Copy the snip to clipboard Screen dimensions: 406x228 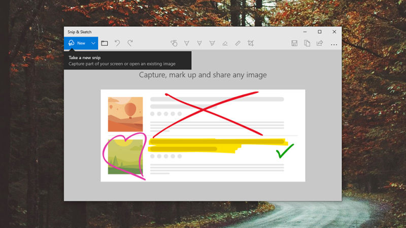307,44
